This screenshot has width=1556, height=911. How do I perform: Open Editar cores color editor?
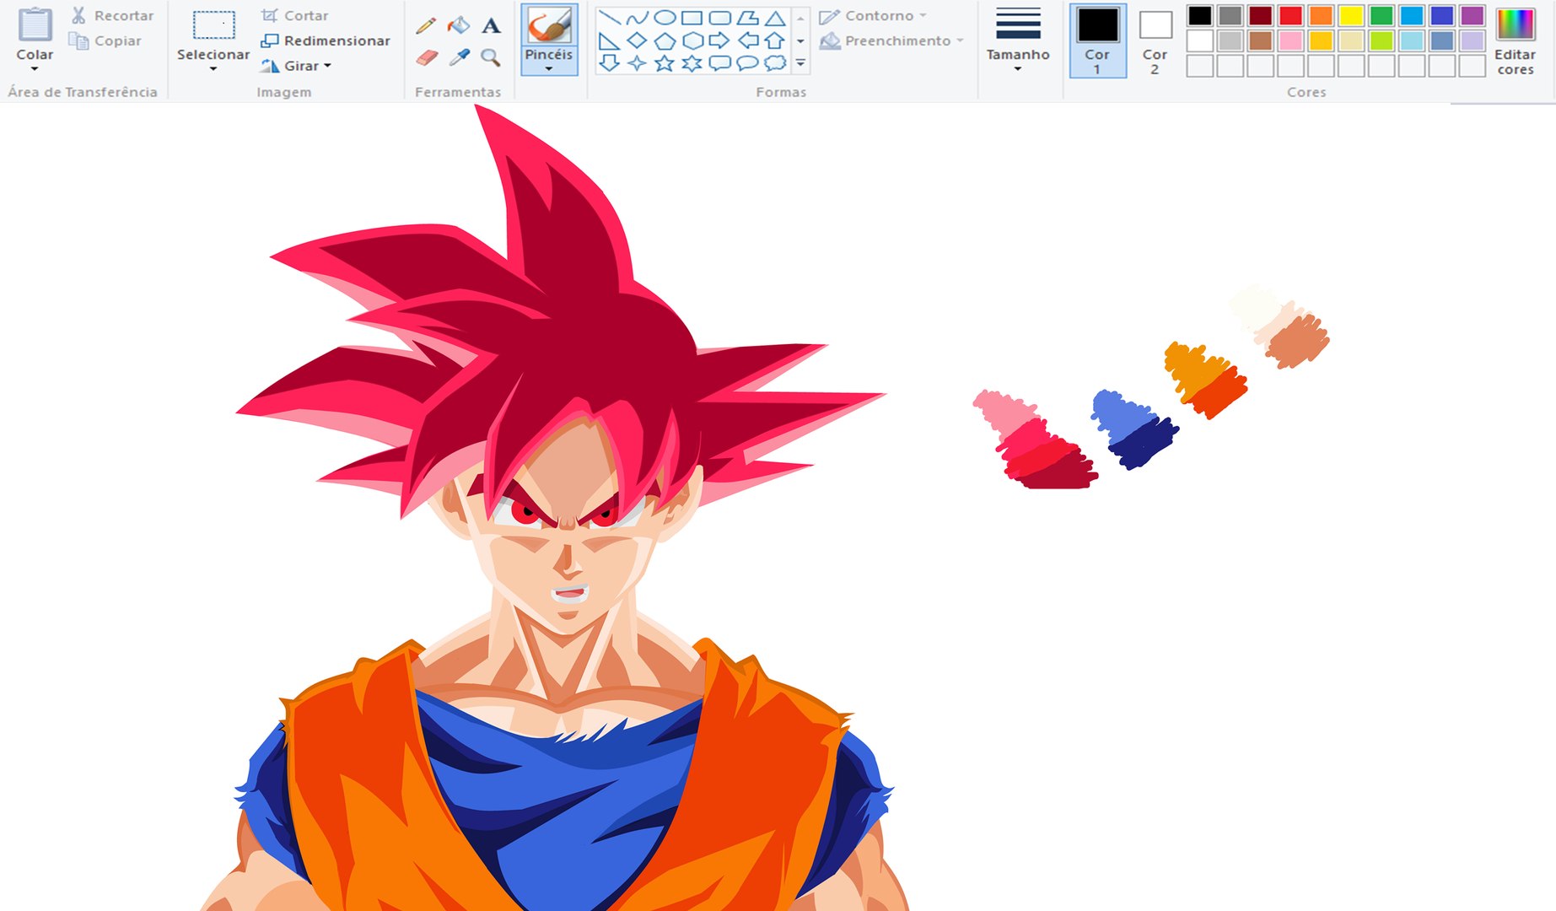1515,40
